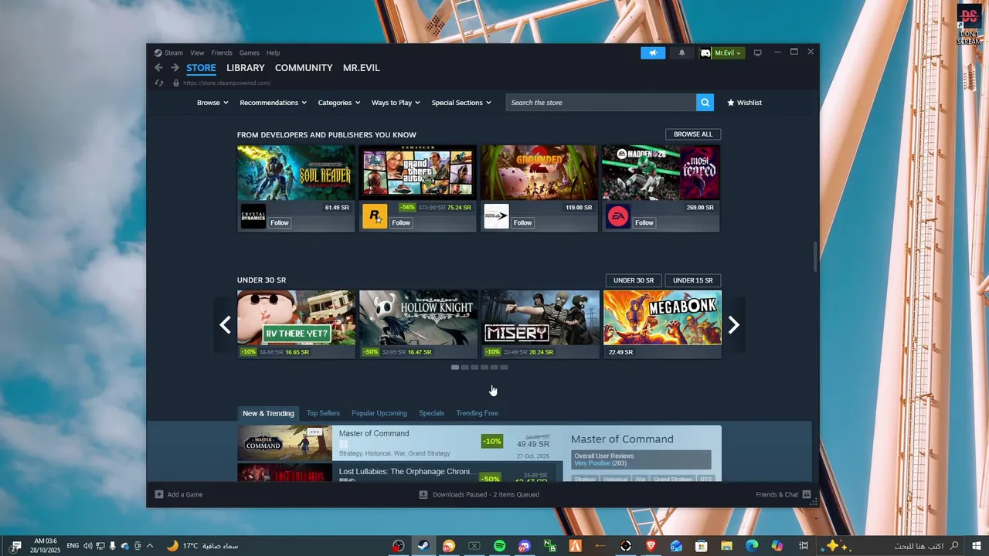
Task: Switch to Big Picture mode monitor icon
Action: [x=757, y=53]
